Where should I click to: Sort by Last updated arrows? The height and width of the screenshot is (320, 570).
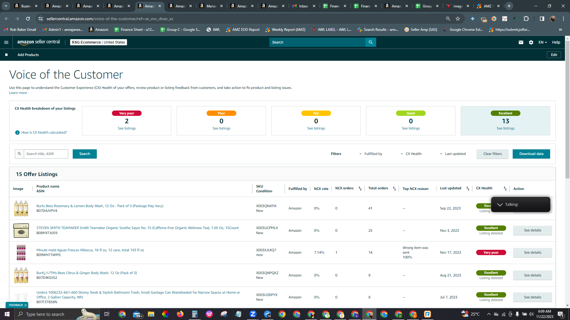pos(468,188)
